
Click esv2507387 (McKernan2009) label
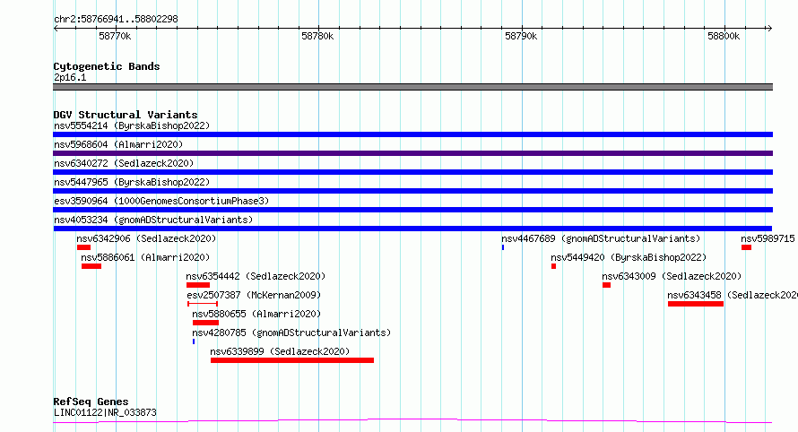(254, 295)
